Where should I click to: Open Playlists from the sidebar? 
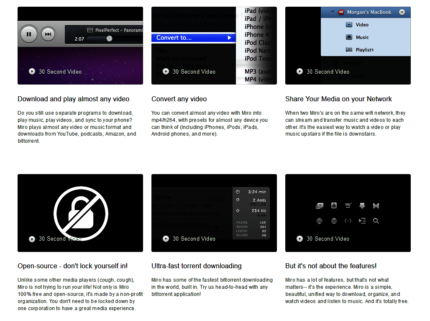pos(349,50)
